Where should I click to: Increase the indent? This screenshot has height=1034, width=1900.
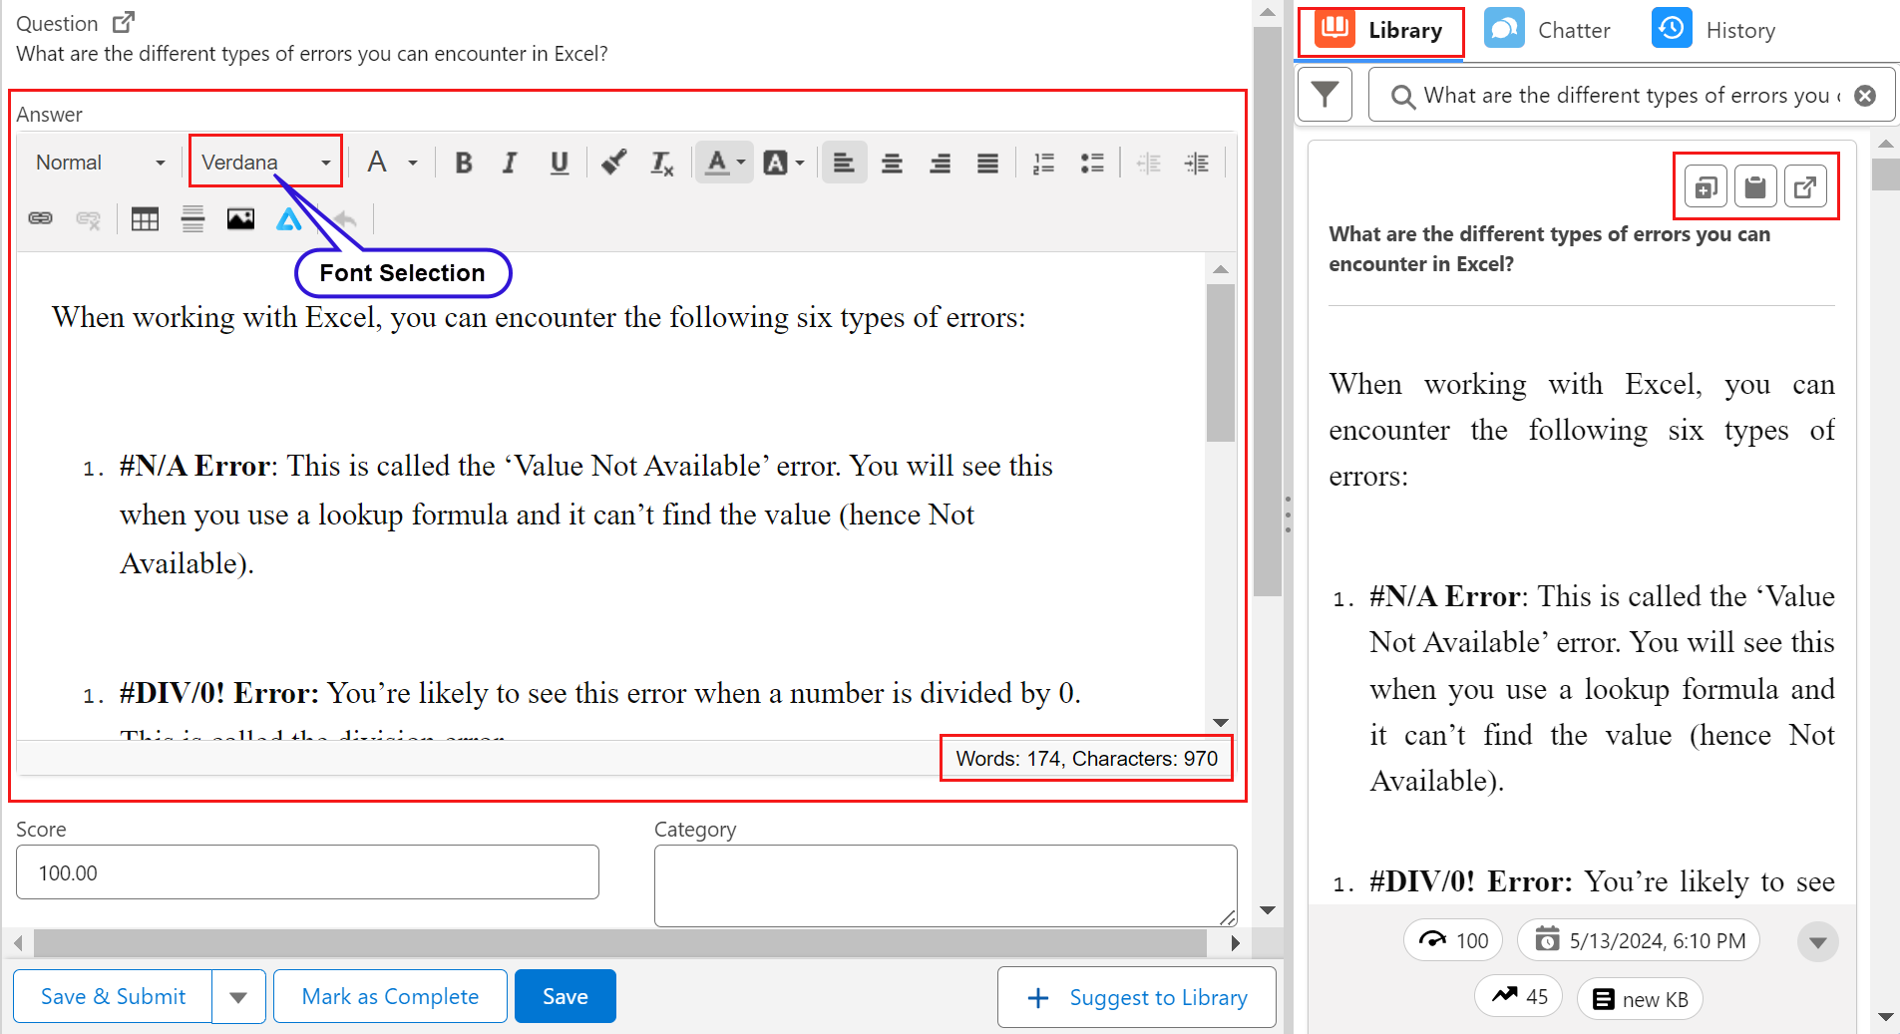(x=1197, y=163)
